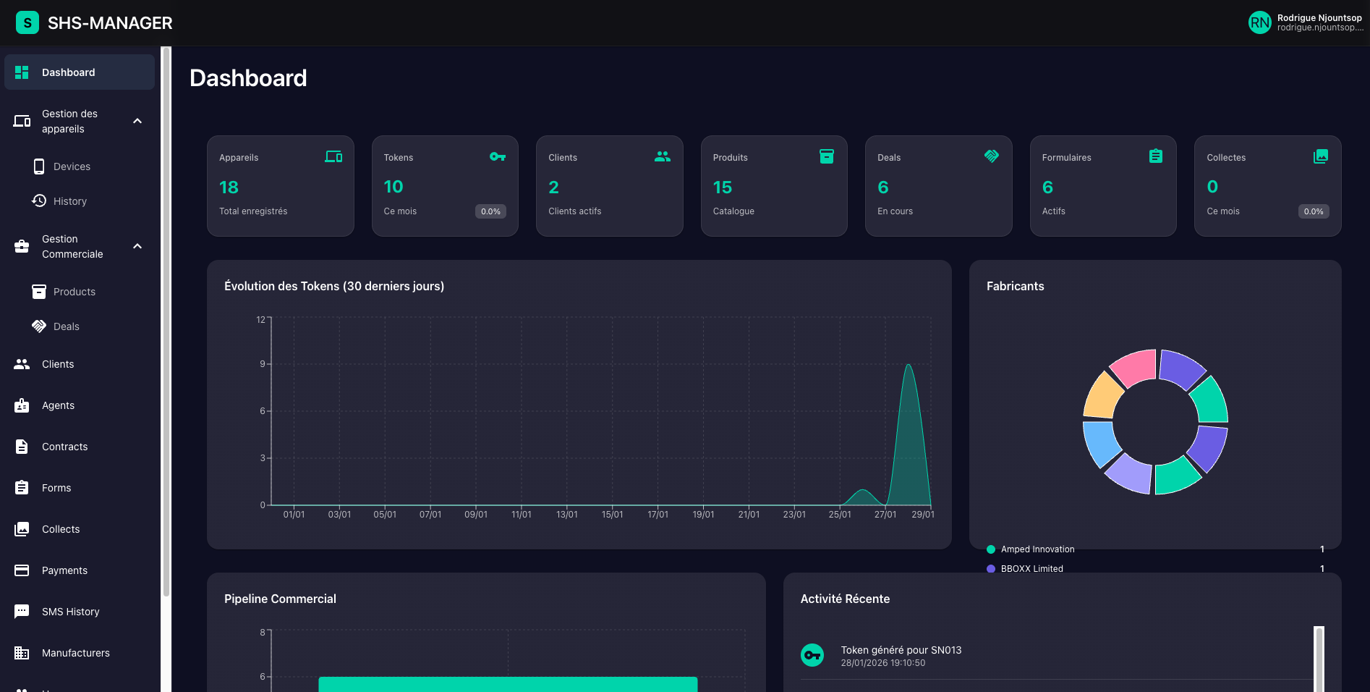
Task: Click the key icon next to SN013 activity
Action: tap(812, 654)
